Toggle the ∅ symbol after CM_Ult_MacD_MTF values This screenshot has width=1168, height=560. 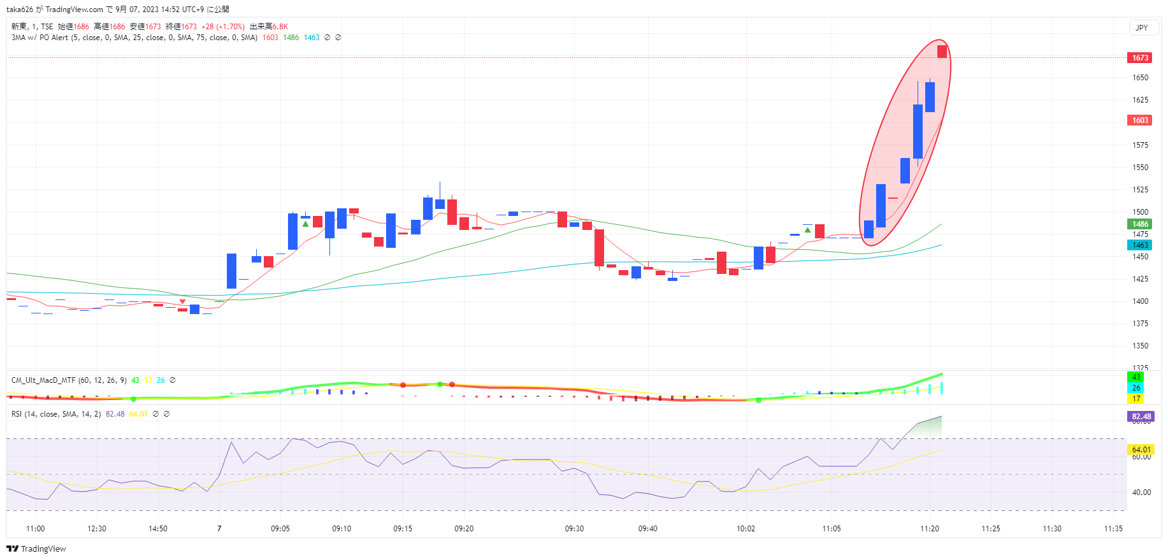tap(172, 380)
